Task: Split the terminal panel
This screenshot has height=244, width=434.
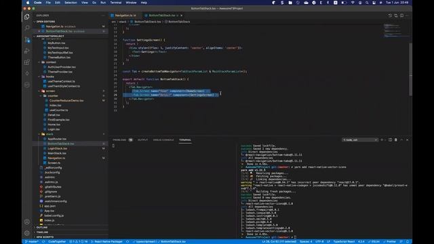Action: click(x=391, y=140)
